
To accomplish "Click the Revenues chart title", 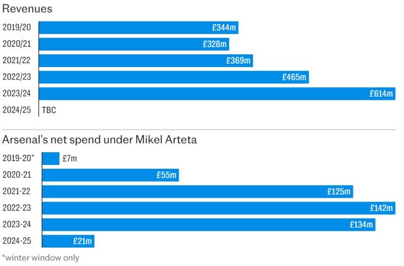I will (27, 9).
